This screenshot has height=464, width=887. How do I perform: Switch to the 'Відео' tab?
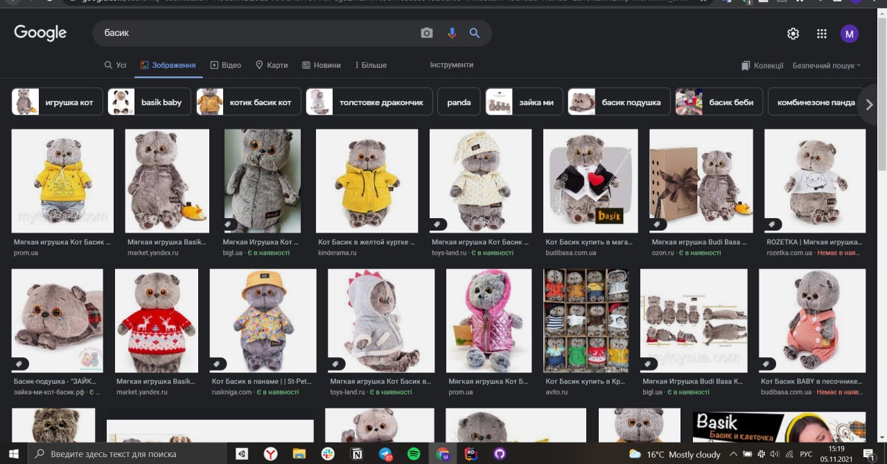pyautogui.click(x=225, y=65)
